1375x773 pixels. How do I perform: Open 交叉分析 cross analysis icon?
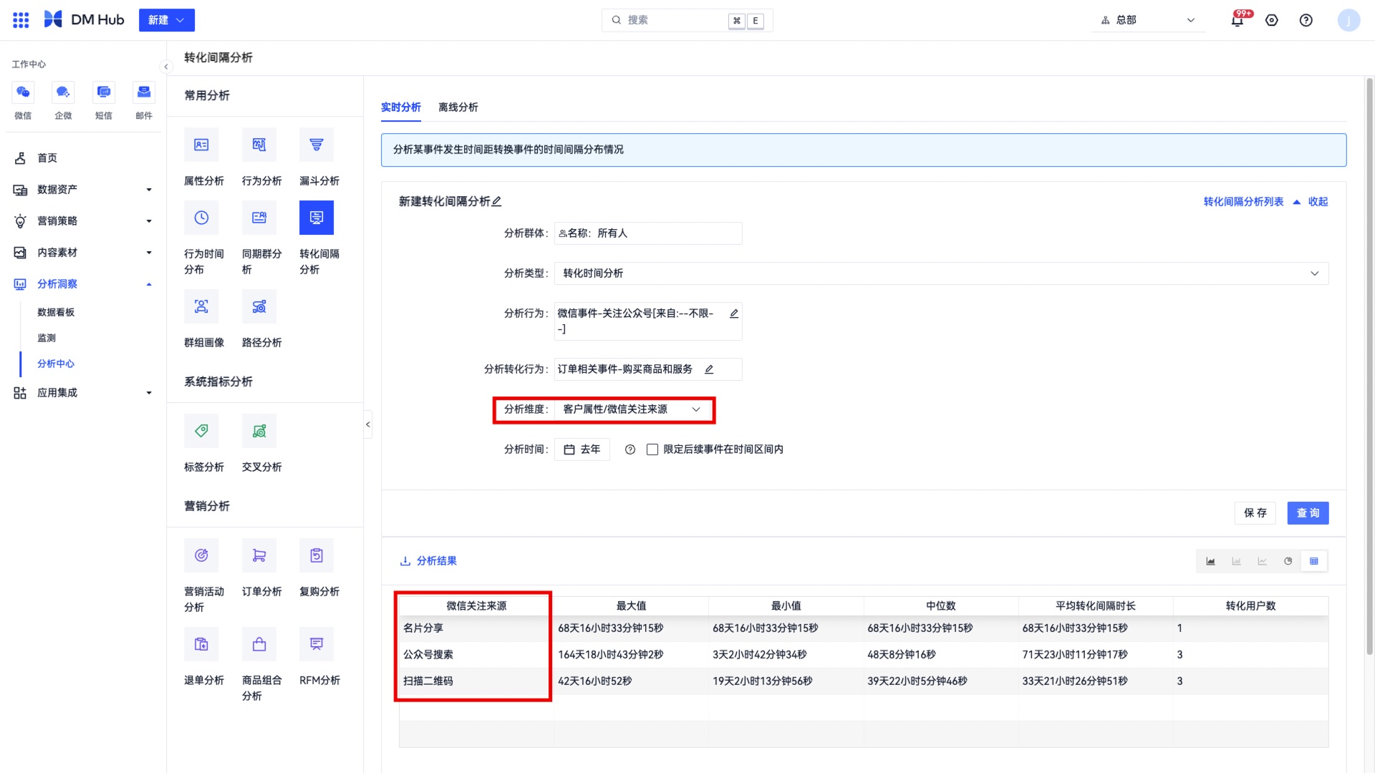tap(259, 431)
